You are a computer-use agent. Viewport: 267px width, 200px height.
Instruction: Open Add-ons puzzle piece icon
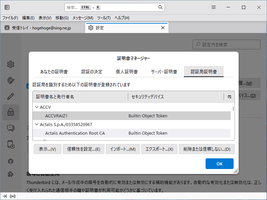click(11, 174)
